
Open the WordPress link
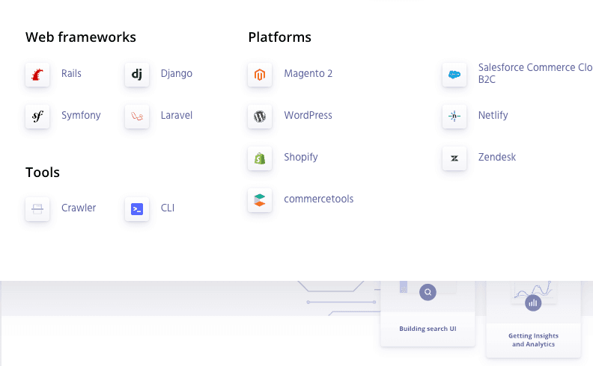[308, 115]
